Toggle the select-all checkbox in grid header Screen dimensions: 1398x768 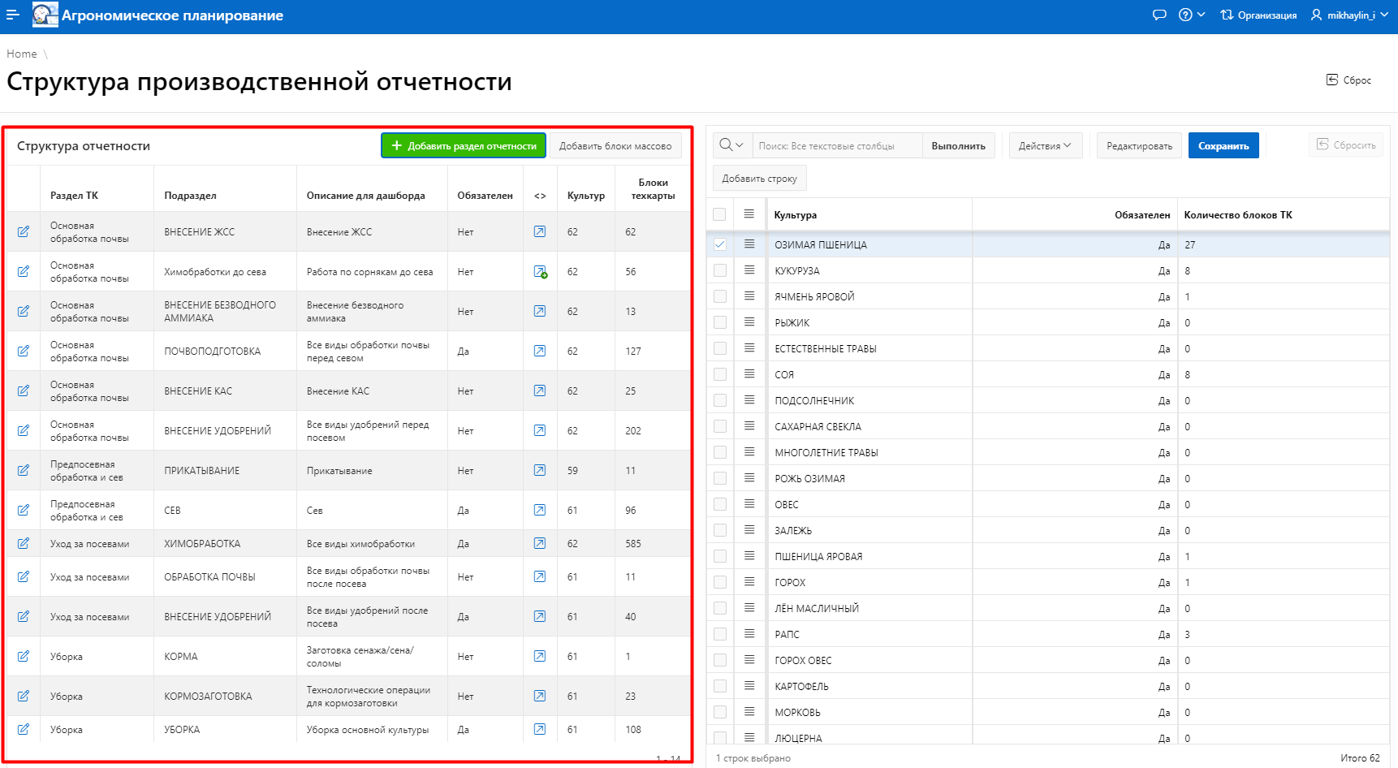(x=720, y=214)
